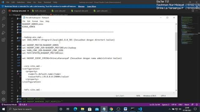Click the Manage link in Restricted Mode banner
Viewport: 200px width, 112px height.
pyautogui.click(x=81, y=6)
